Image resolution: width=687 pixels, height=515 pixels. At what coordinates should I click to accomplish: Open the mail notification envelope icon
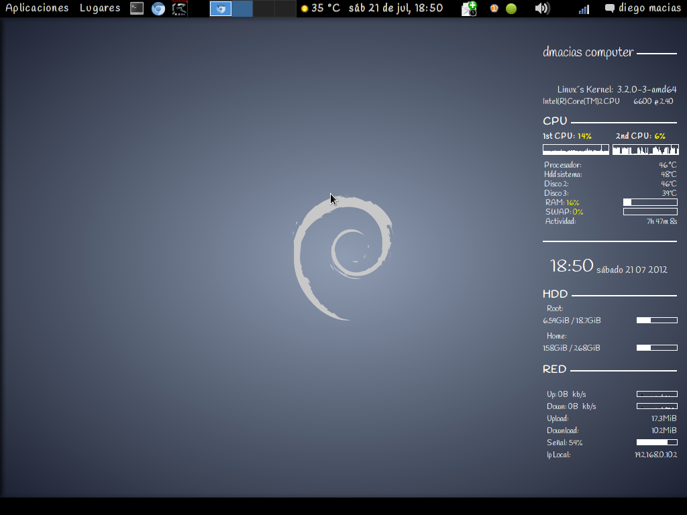[469, 8]
